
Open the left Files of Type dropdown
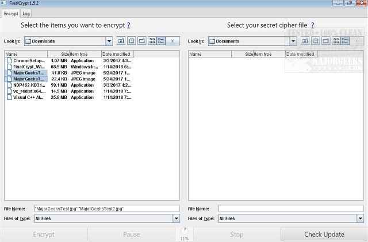(176, 218)
